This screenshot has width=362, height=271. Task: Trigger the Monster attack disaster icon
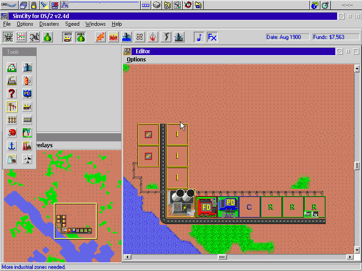click(x=179, y=37)
